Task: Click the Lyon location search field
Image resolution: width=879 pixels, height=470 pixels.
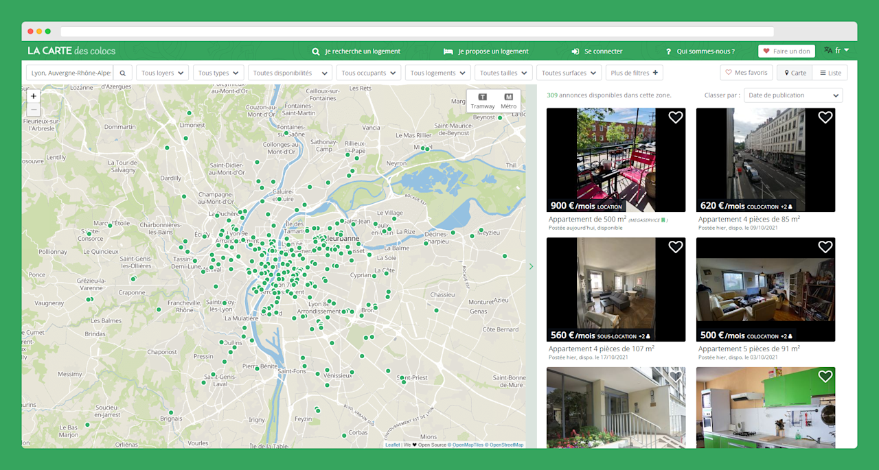Action: tap(70, 73)
